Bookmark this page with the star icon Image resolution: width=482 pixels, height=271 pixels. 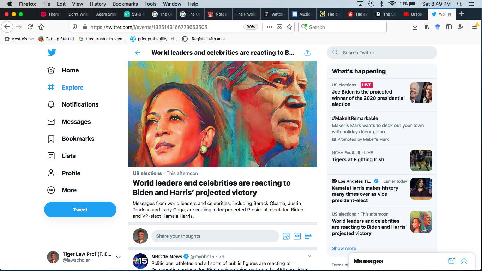tap(289, 27)
